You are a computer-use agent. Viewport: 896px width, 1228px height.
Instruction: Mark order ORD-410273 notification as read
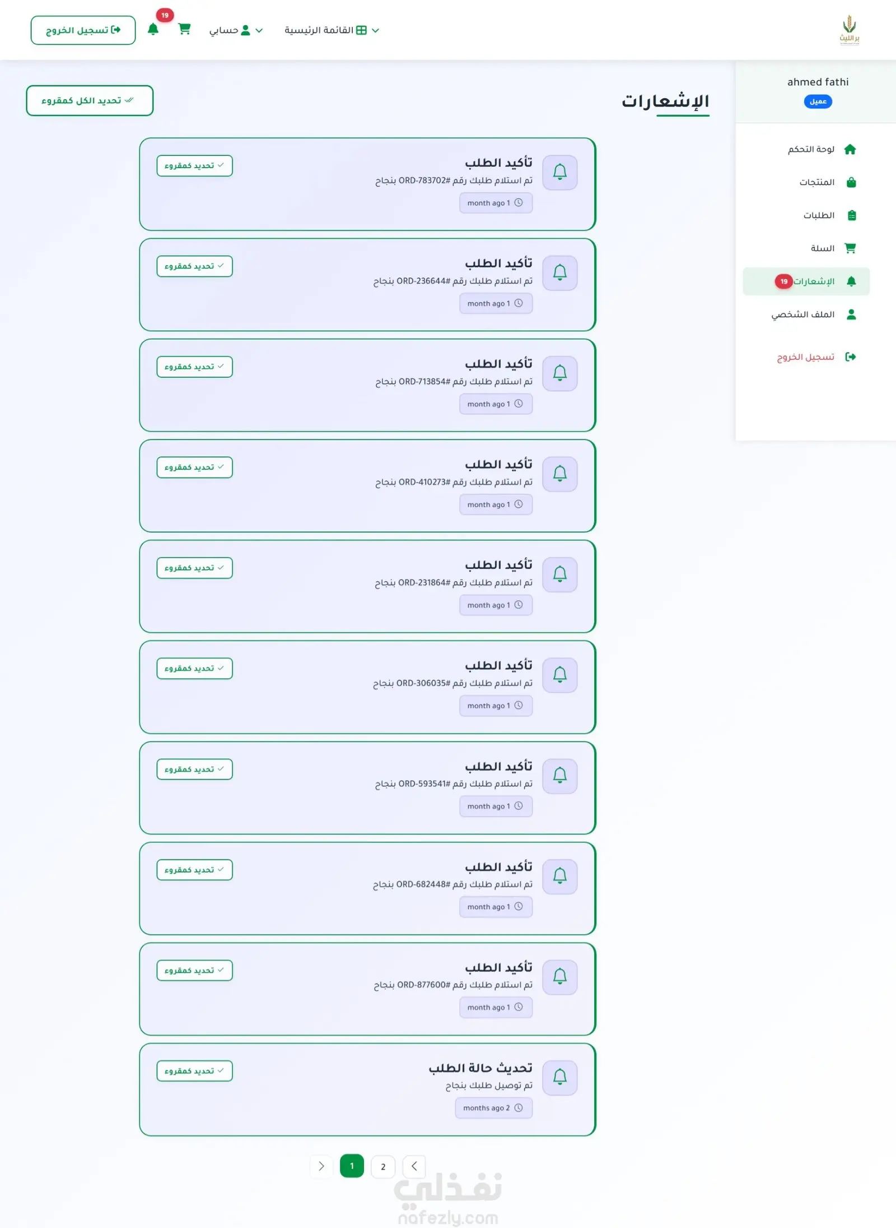[194, 467]
